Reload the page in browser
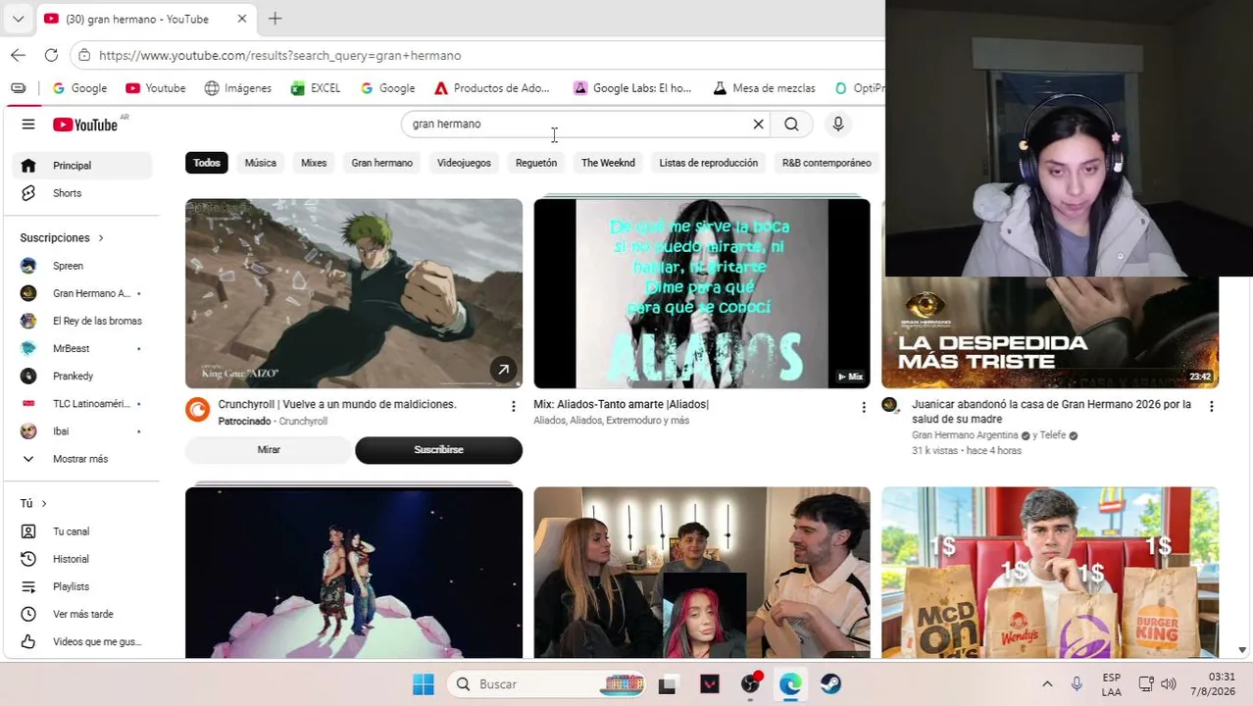1253x706 pixels. pos(51,56)
